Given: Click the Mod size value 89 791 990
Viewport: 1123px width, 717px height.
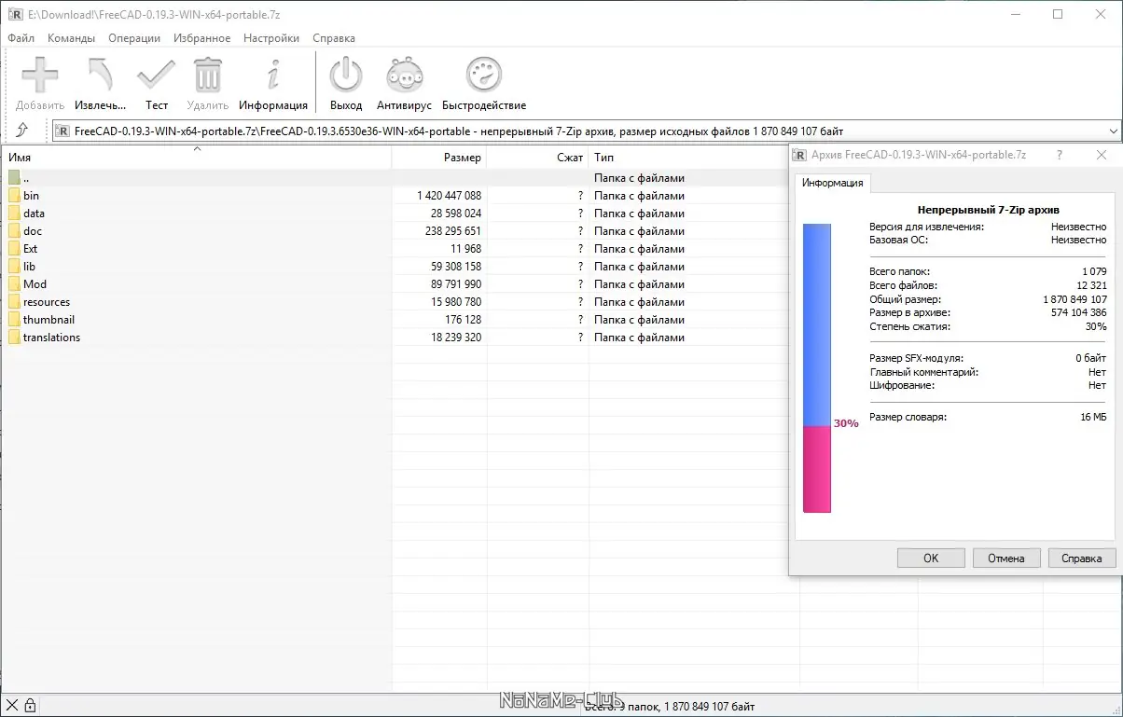Looking at the screenshot, I should tap(456, 284).
